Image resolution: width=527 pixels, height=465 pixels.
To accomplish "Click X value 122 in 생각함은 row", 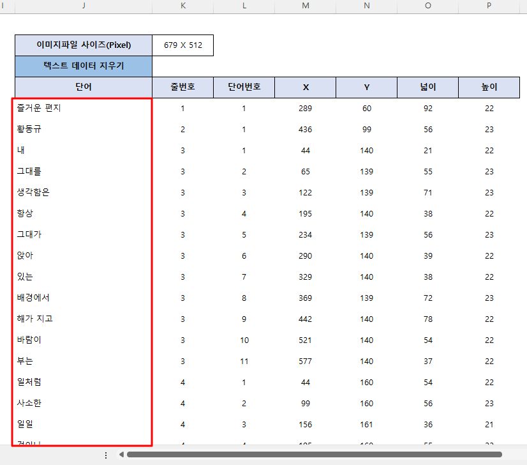I will point(305,193).
